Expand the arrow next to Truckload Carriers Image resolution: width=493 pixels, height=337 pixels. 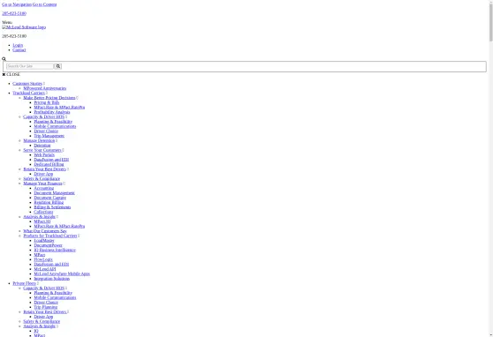coord(47,93)
